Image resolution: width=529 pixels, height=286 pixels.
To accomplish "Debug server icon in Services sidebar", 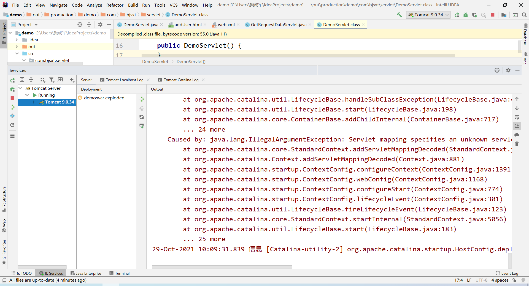I will (12, 89).
